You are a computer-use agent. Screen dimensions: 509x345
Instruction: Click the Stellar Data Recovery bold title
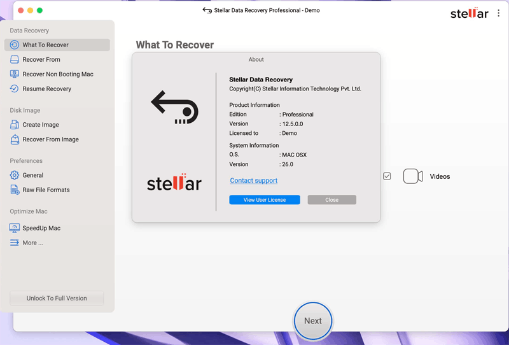[261, 80]
